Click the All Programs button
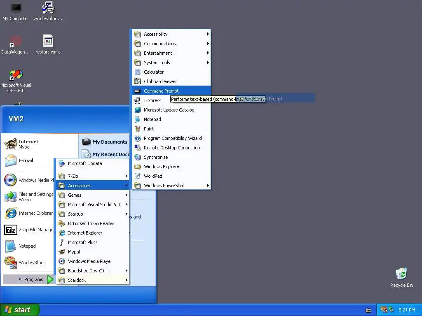422x316 pixels. [29, 279]
